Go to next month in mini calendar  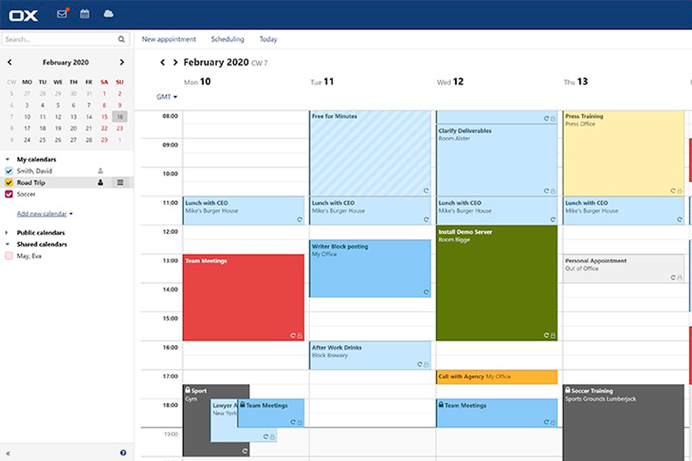[121, 62]
